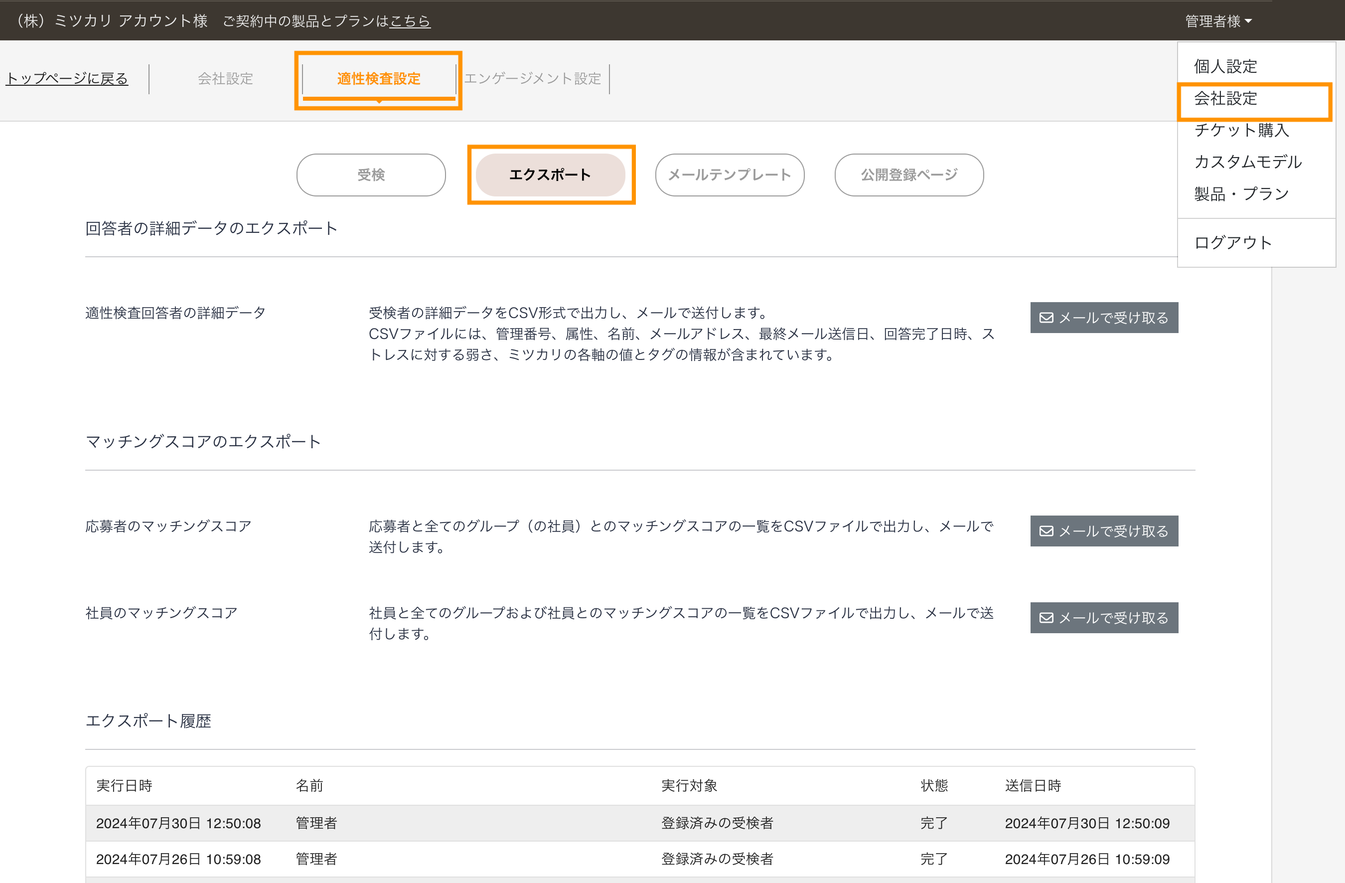The width and height of the screenshot is (1345, 883).
Task: Switch to エンゲージメント設定 tab
Action: click(x=532, y=78)
